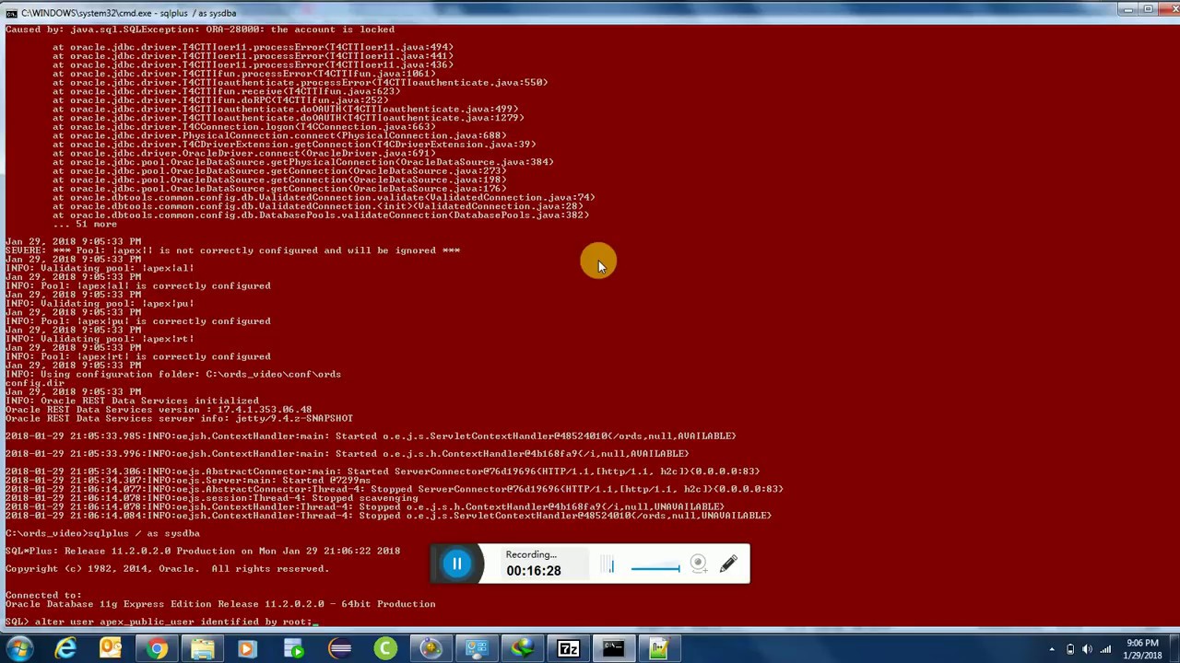The height and width of the screenshot is (663, 1180).
Task: Open the cmd window system menu icon
Action: pyautogui.click(x=10, y=13)
